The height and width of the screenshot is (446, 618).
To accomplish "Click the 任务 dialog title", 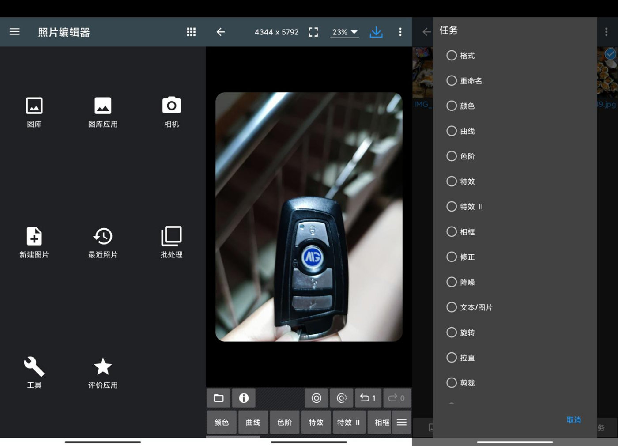I will (x=448, y=30).
